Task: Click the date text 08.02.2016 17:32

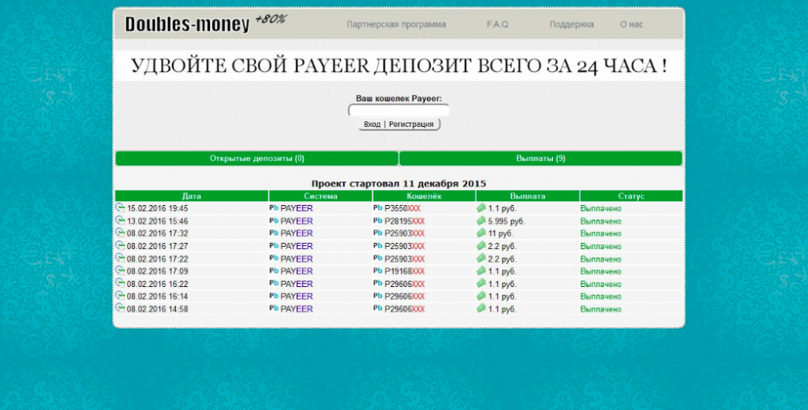Action: [x=157, y=233]
